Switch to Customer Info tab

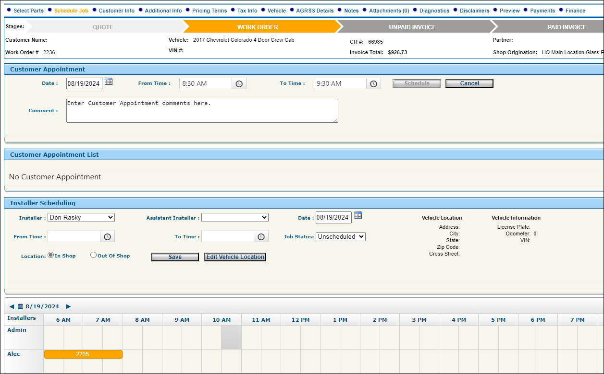[116, 11]
